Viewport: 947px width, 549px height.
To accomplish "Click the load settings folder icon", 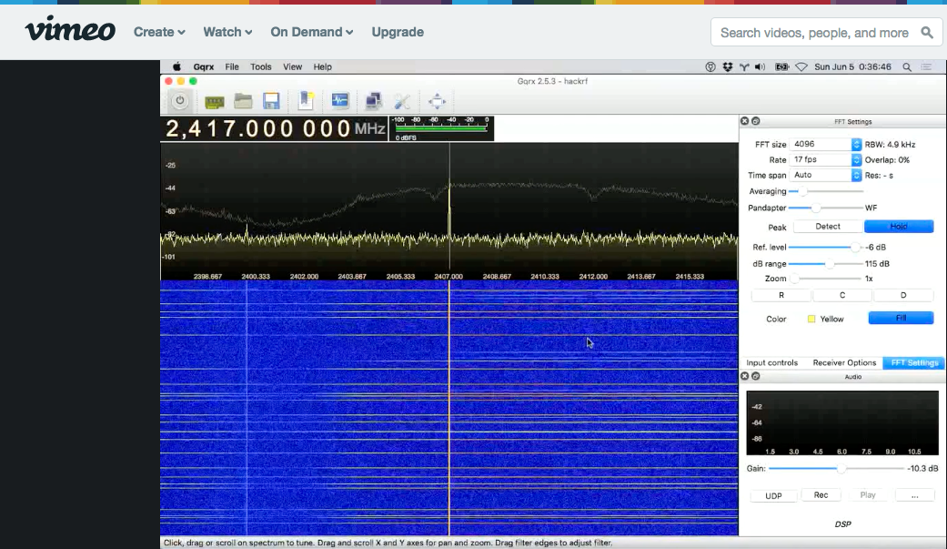I will [x=244, y=101].
